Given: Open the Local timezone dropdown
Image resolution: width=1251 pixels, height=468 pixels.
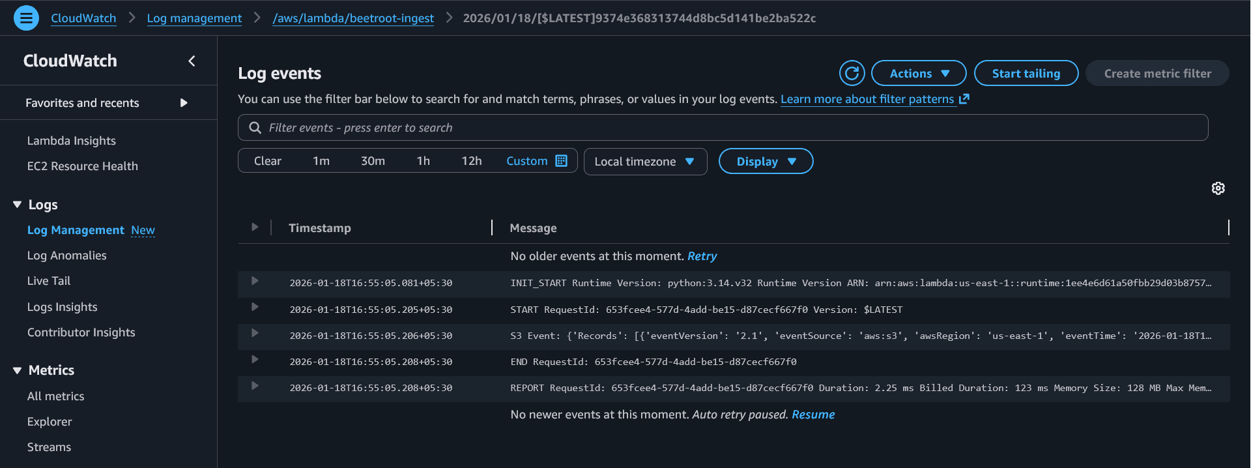Looking at the screenshot, I should 645,162.
